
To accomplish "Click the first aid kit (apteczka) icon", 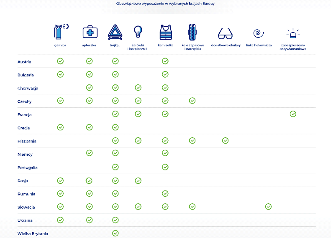I will pyautogui.click(x=89, y=32).
